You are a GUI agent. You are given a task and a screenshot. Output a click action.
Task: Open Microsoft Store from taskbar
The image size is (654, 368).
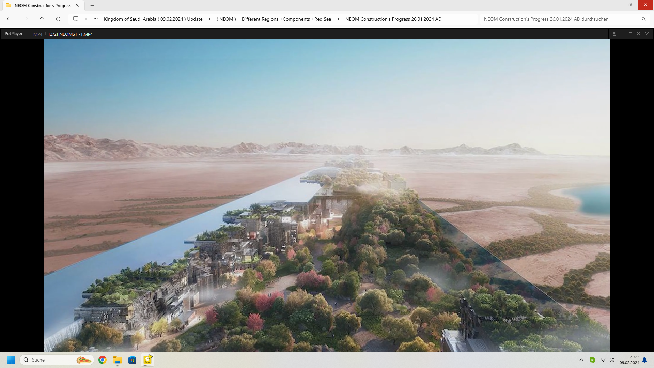(x=133, y=360)
